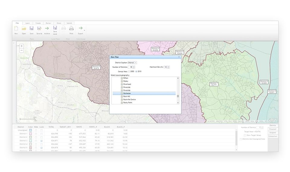Open the Review ribbon tab
The width and height of the screenshot is (290, 172).
48,23
